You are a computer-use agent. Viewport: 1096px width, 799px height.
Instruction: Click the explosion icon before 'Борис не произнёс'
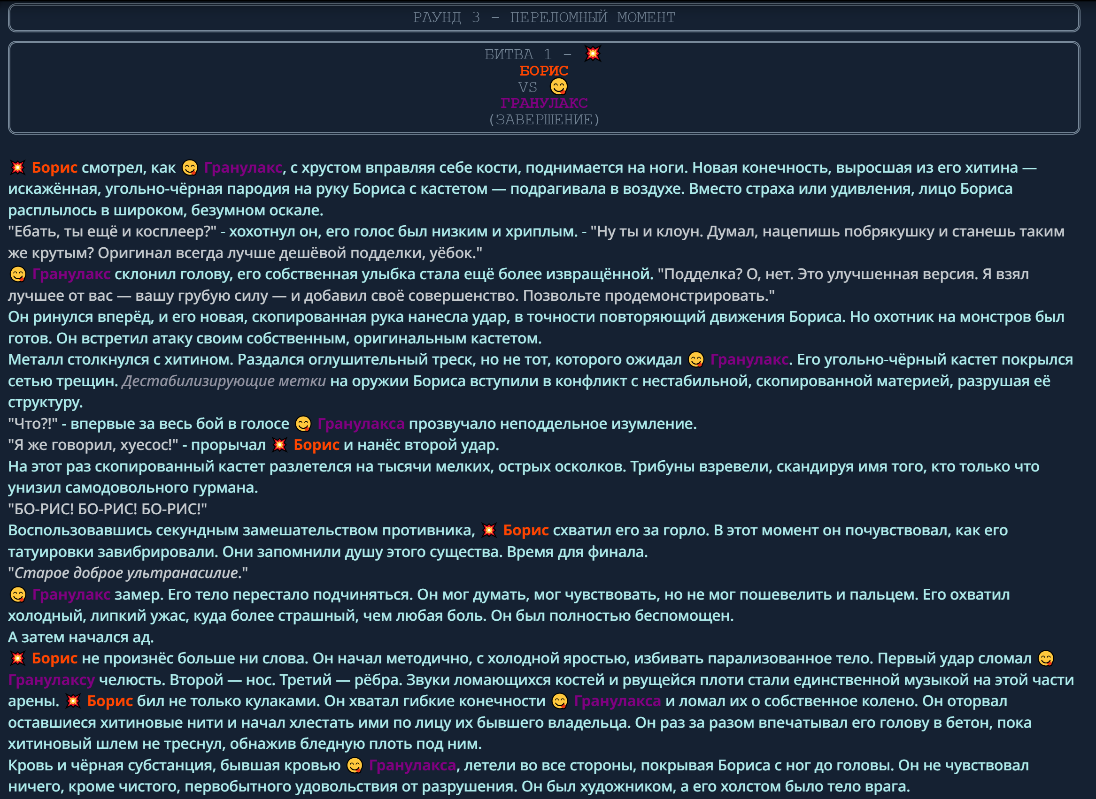(18, 659)
